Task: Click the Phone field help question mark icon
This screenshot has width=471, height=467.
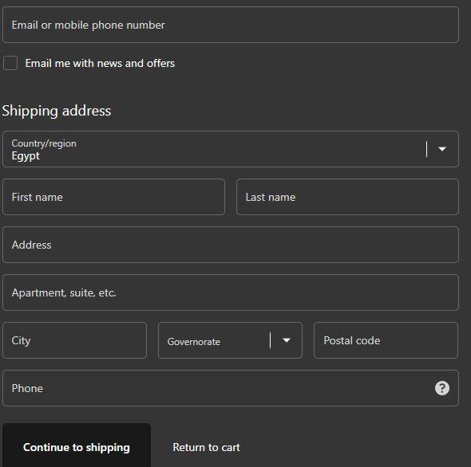Action: coord(442,388)
